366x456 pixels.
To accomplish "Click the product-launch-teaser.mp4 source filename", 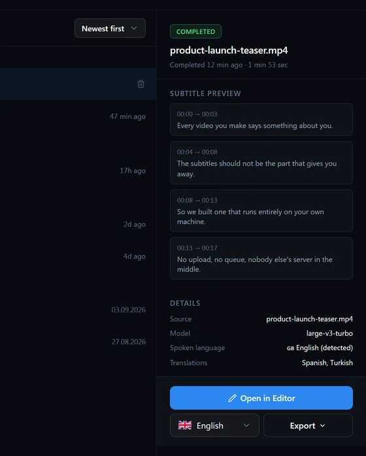I will pyautogui.click(x=309, y=319).
